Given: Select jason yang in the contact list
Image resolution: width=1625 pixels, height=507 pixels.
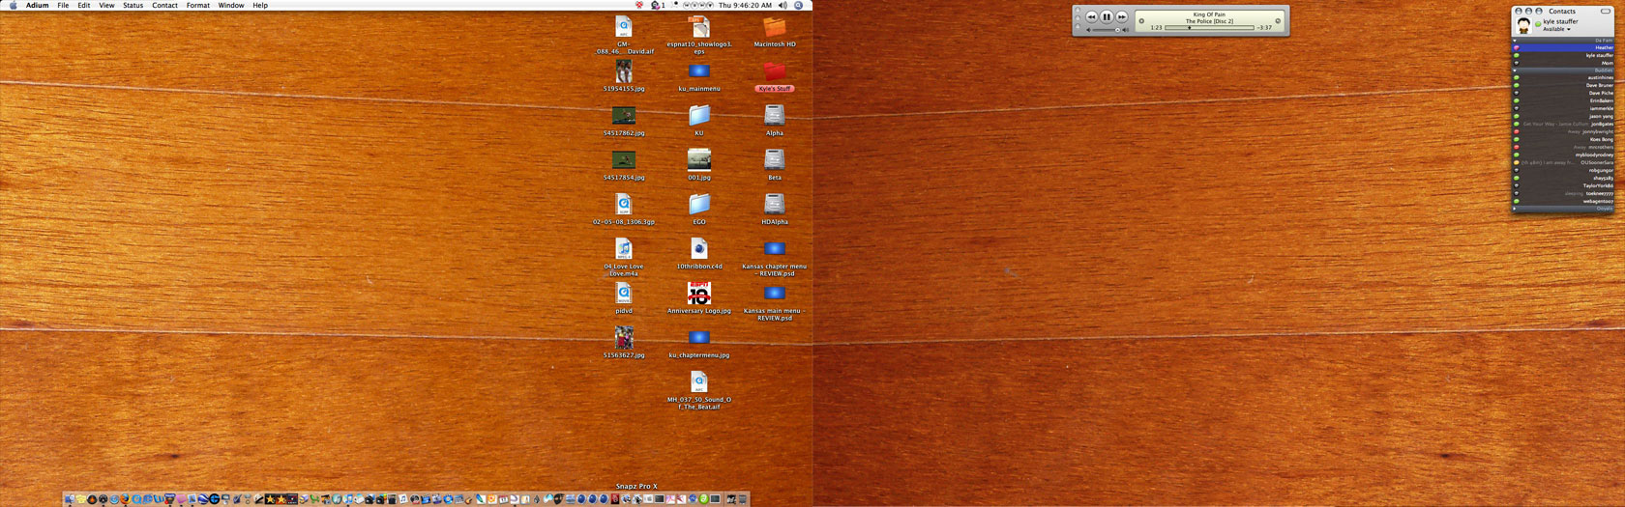Looking at the screenshot, I should (x=1563, y=116).
